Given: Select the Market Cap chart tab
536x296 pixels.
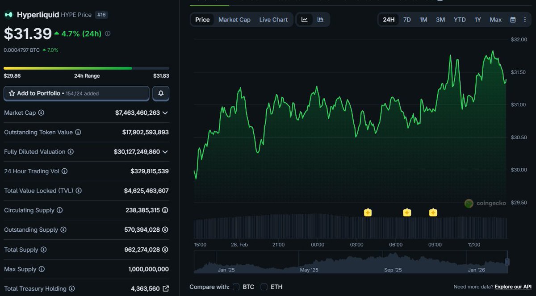Looking at the screenshot, I should 234,20.
